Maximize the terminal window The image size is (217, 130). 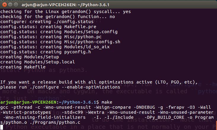16,5
